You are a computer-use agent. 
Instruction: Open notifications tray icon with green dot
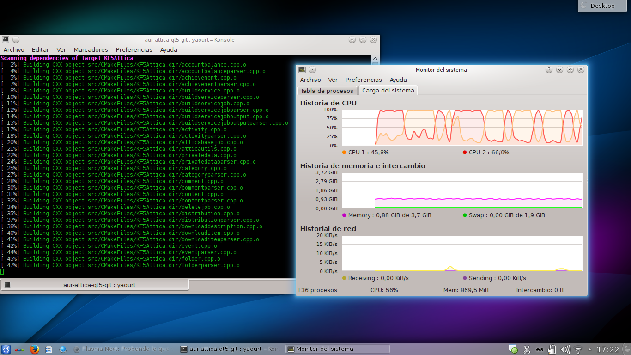point(513,349)
